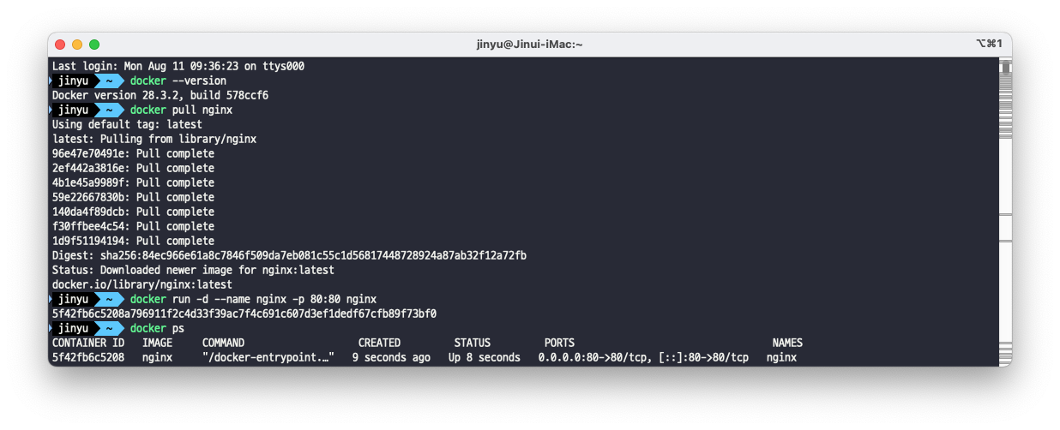Click 'Status: Downloaded newer image' line
The image size is (1060, 430).
[x=193, y=270]
